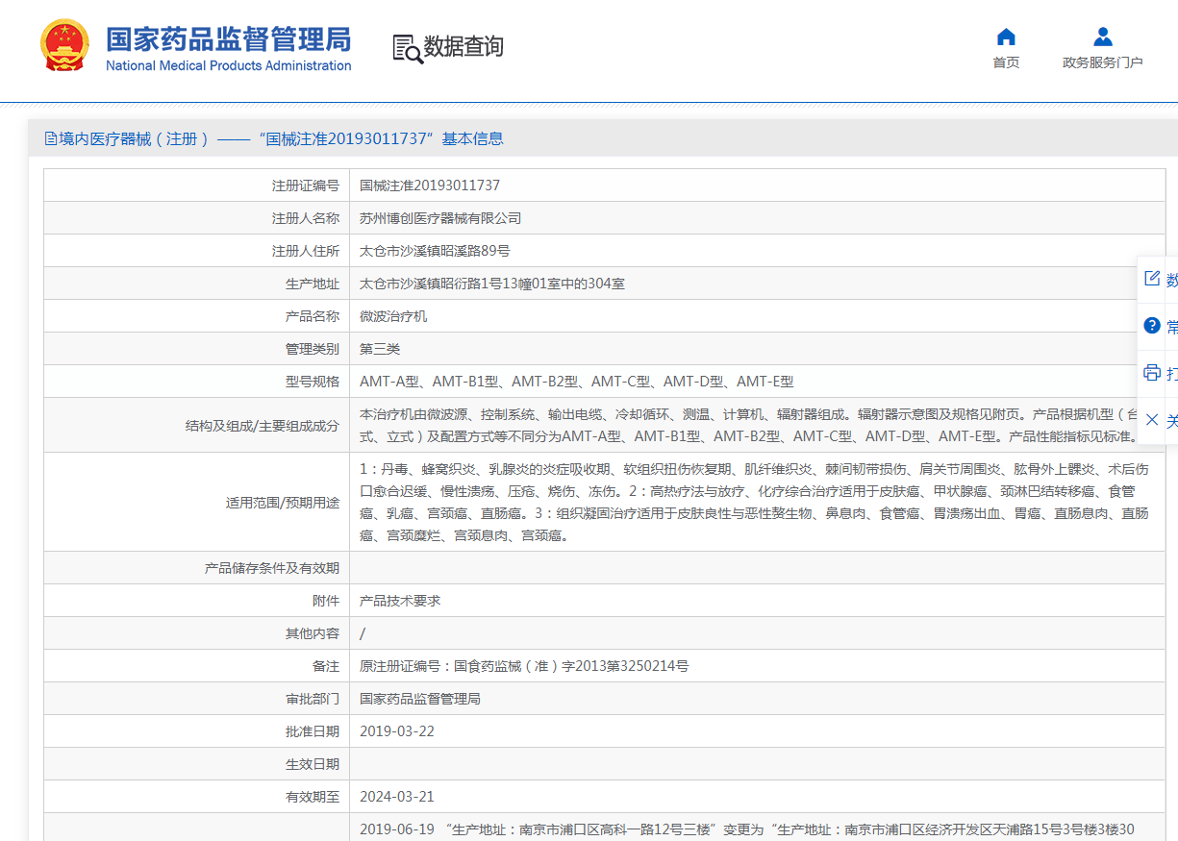Open the 政务服务门户 user icon

[x=1103, y=37]
